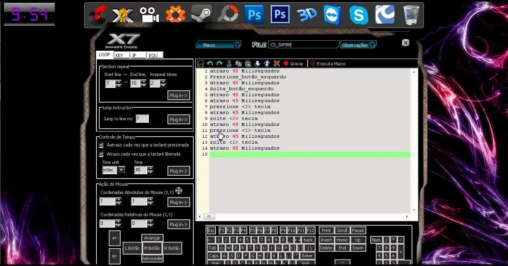Image resolution: width=508 pixels, height=266 pixels.
Task: Open the Observações dropdown
Action: coord(358,45)
